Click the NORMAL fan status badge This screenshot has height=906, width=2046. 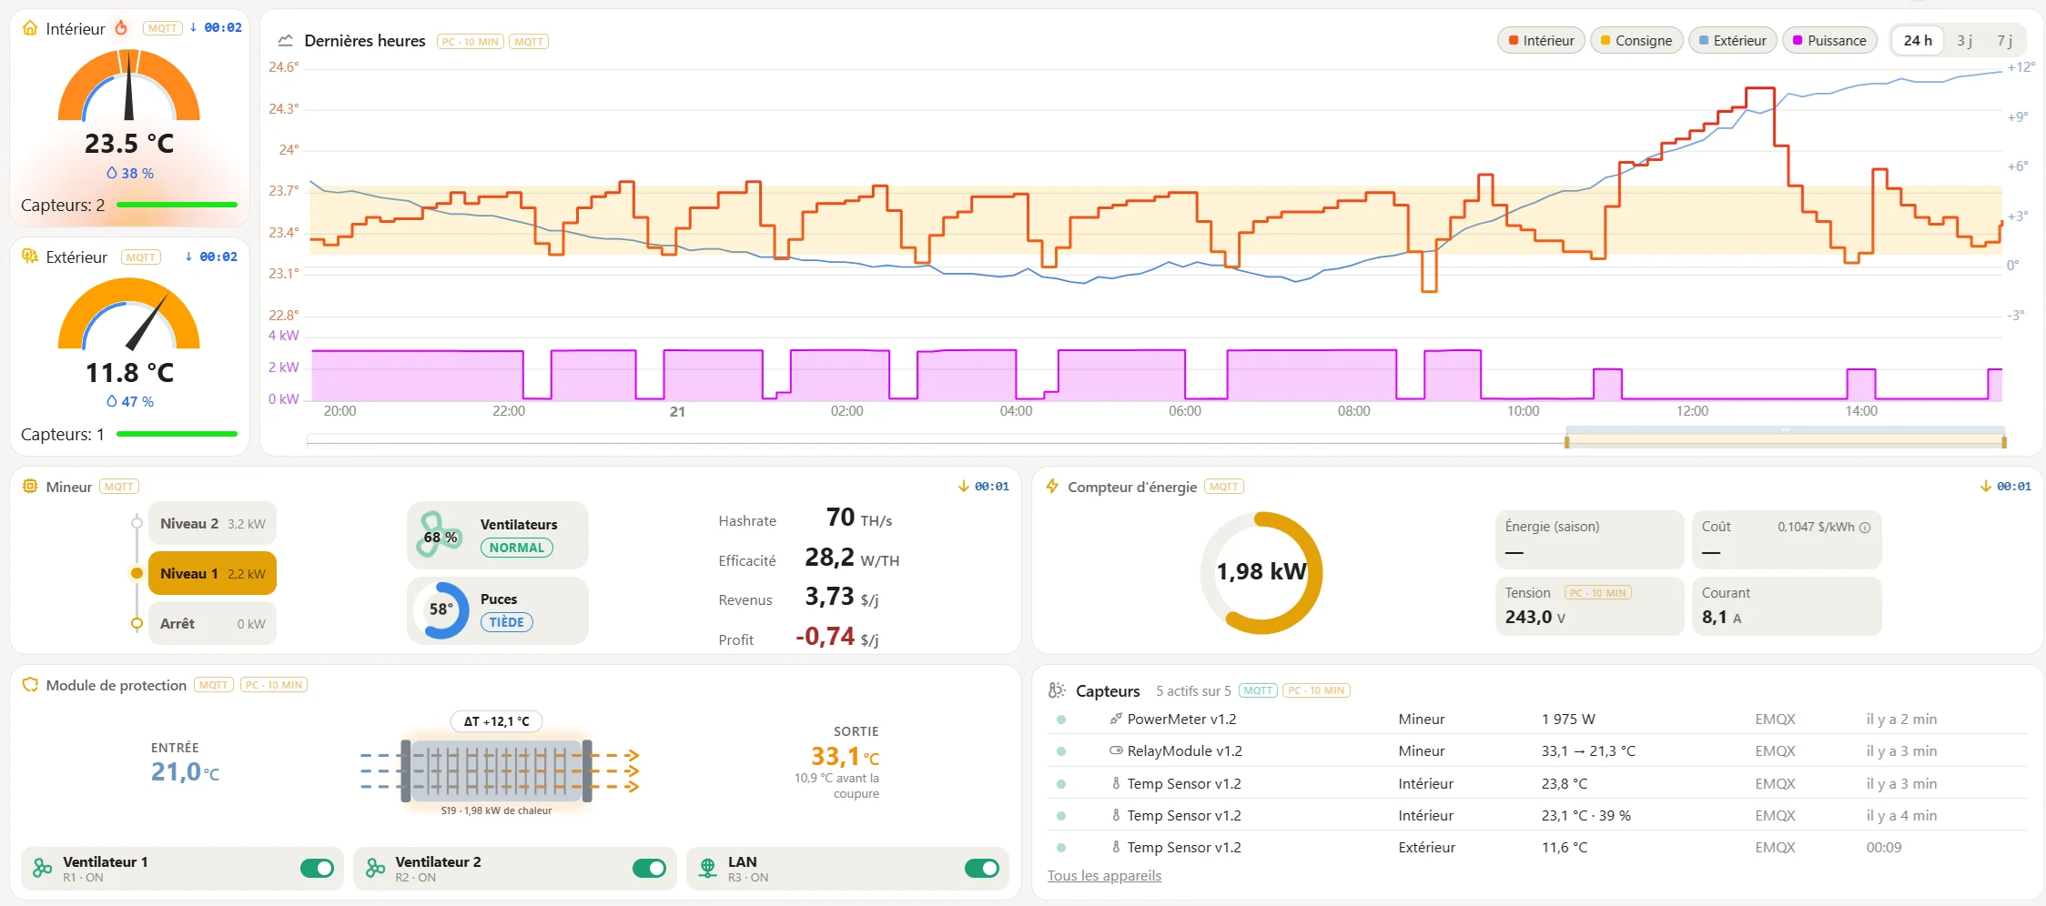coord(517,548)
